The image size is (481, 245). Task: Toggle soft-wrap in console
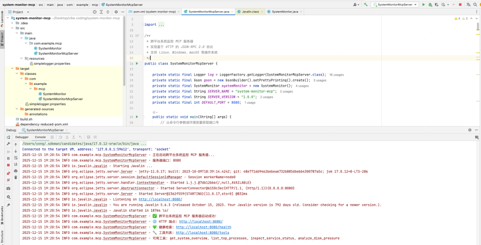(16, 158)
